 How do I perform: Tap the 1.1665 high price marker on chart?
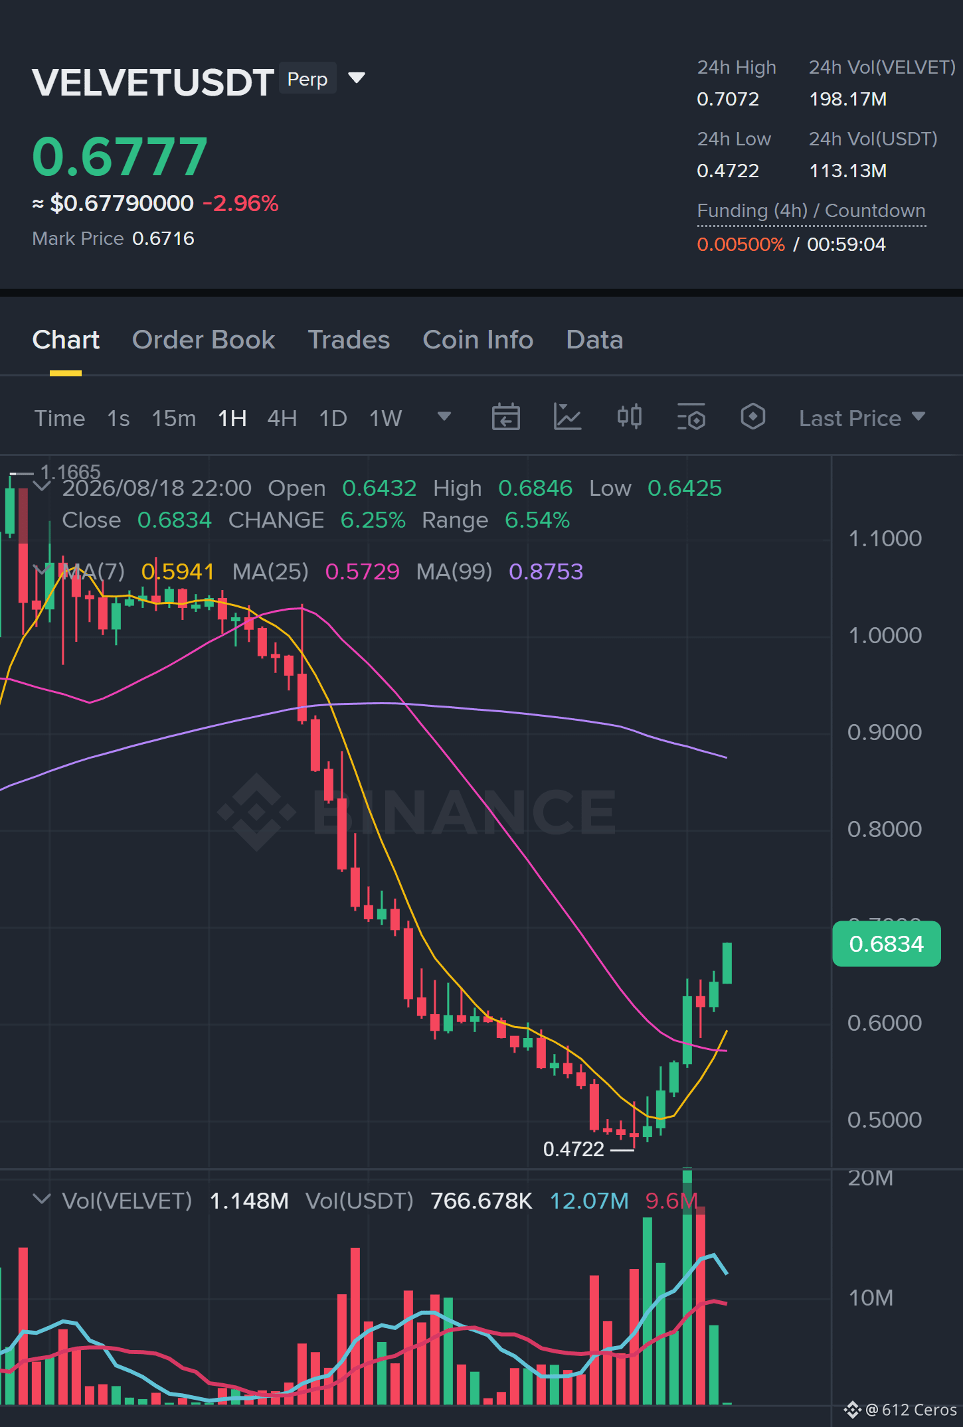70,472
